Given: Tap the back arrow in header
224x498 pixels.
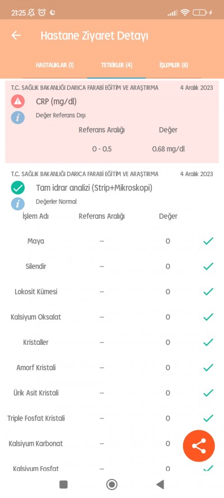Looking at the screenshot, I should click(16, 35).
